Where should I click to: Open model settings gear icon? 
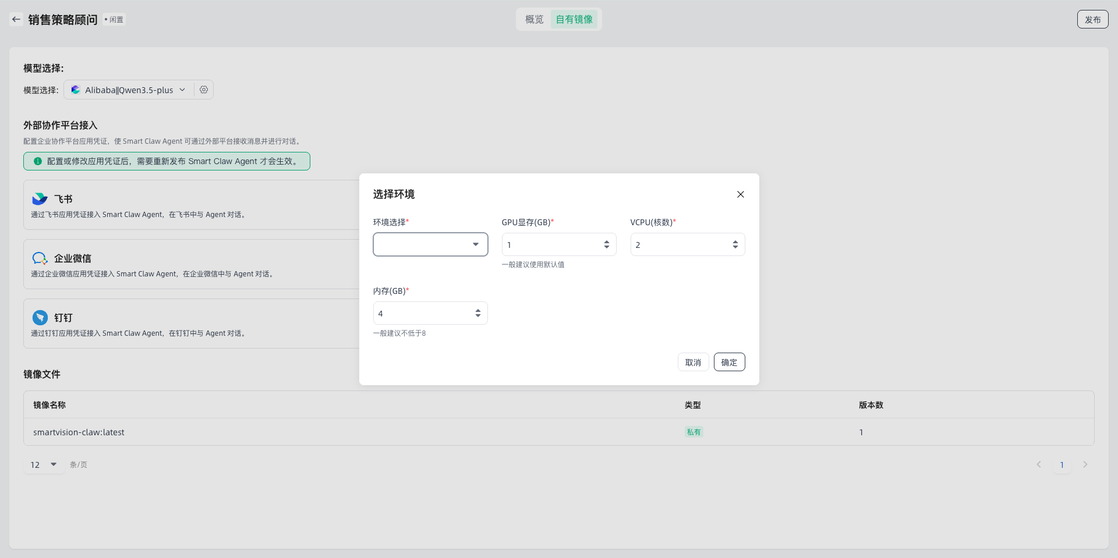[204, 90]
